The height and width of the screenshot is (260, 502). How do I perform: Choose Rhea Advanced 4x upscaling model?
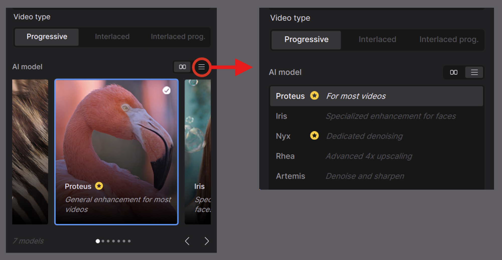(x=376, y=156)
